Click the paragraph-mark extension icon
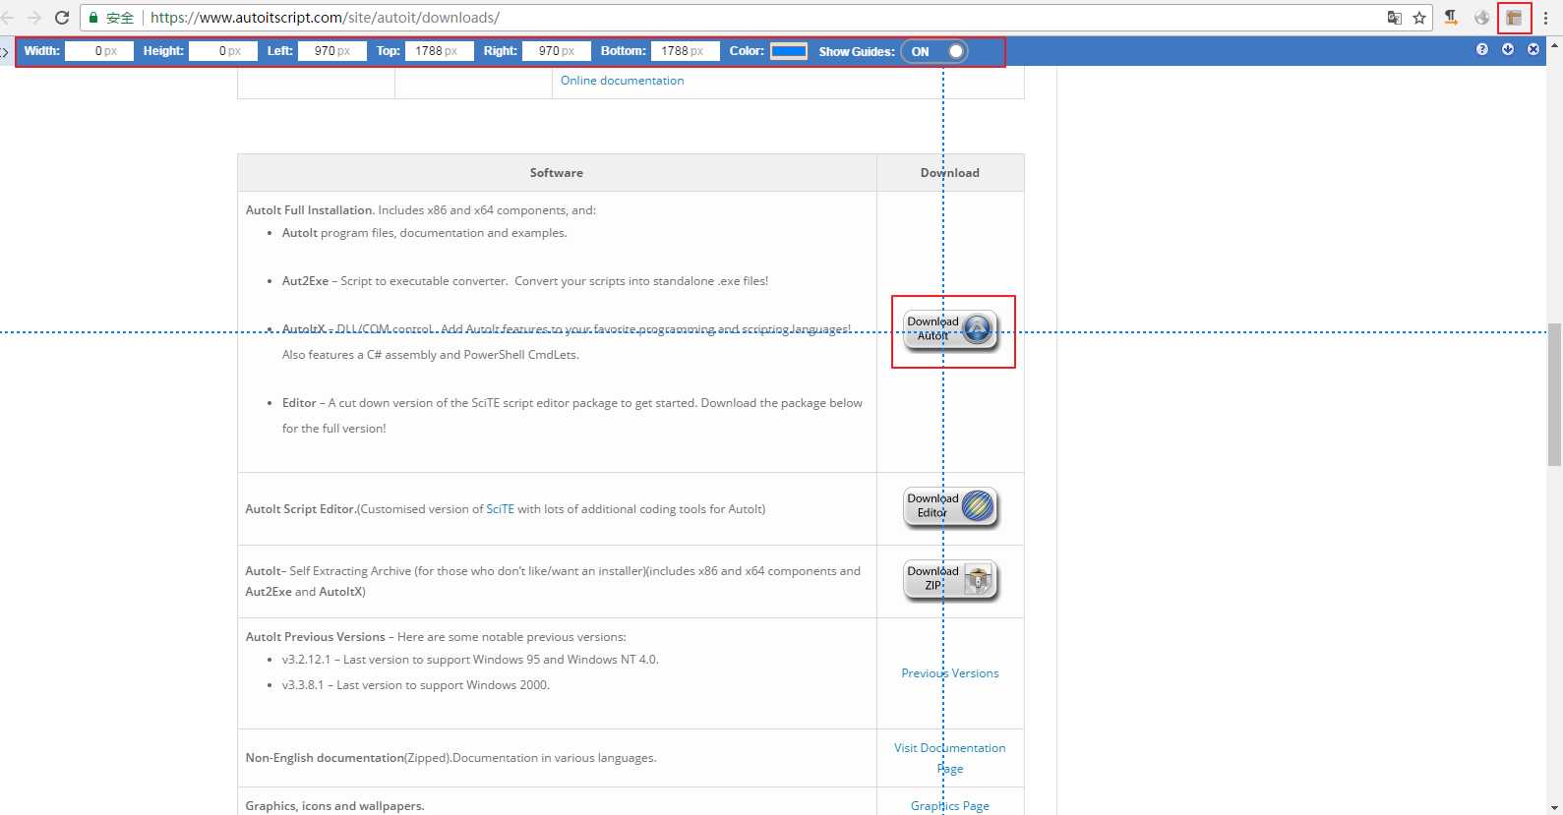Screen dimensions: 1563x815 coord(1451,17)
